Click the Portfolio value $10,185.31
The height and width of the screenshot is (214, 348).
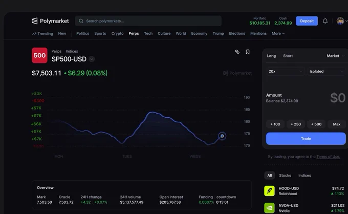click(x=259, y=23)
